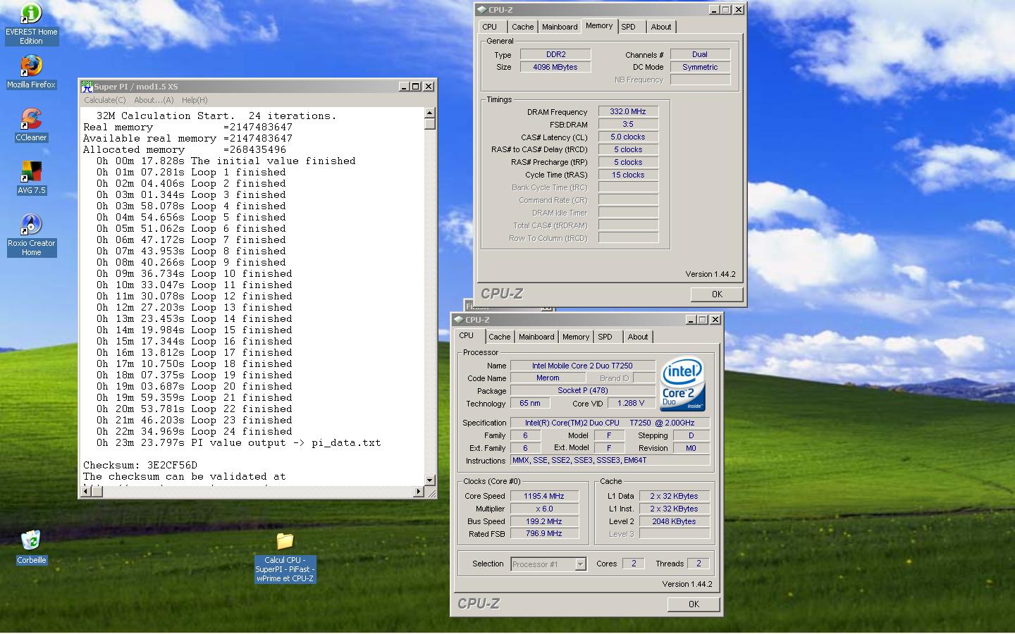Open Mainboard tab in upper CPU-Z window
The height and width of the screenshot is (634, 1015).
point(560,27)
